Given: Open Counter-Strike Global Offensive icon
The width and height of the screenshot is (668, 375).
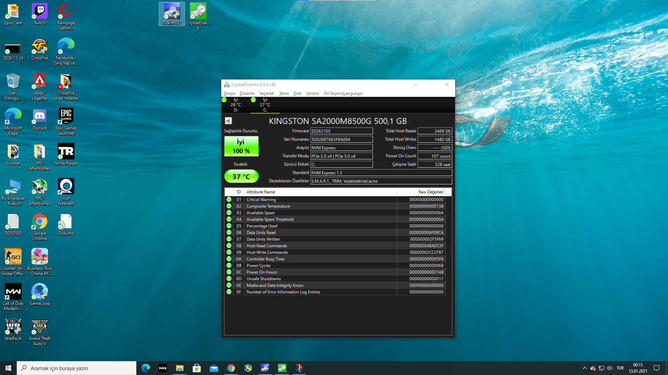Looking at the screenshot, I should point(13,262).
